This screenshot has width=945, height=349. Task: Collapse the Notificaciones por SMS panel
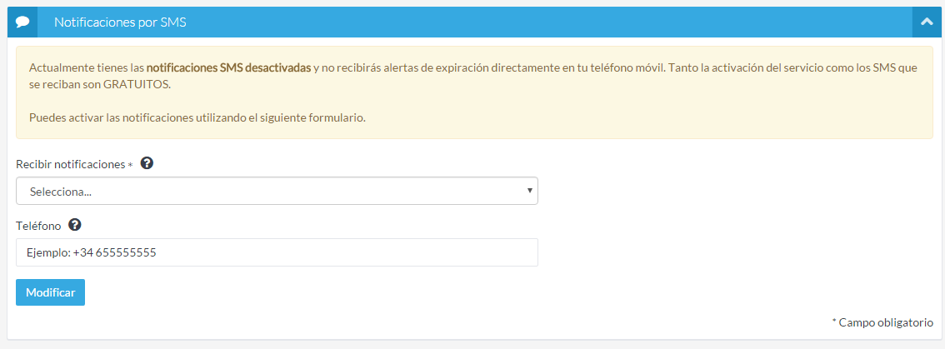[x=926, y=22]
